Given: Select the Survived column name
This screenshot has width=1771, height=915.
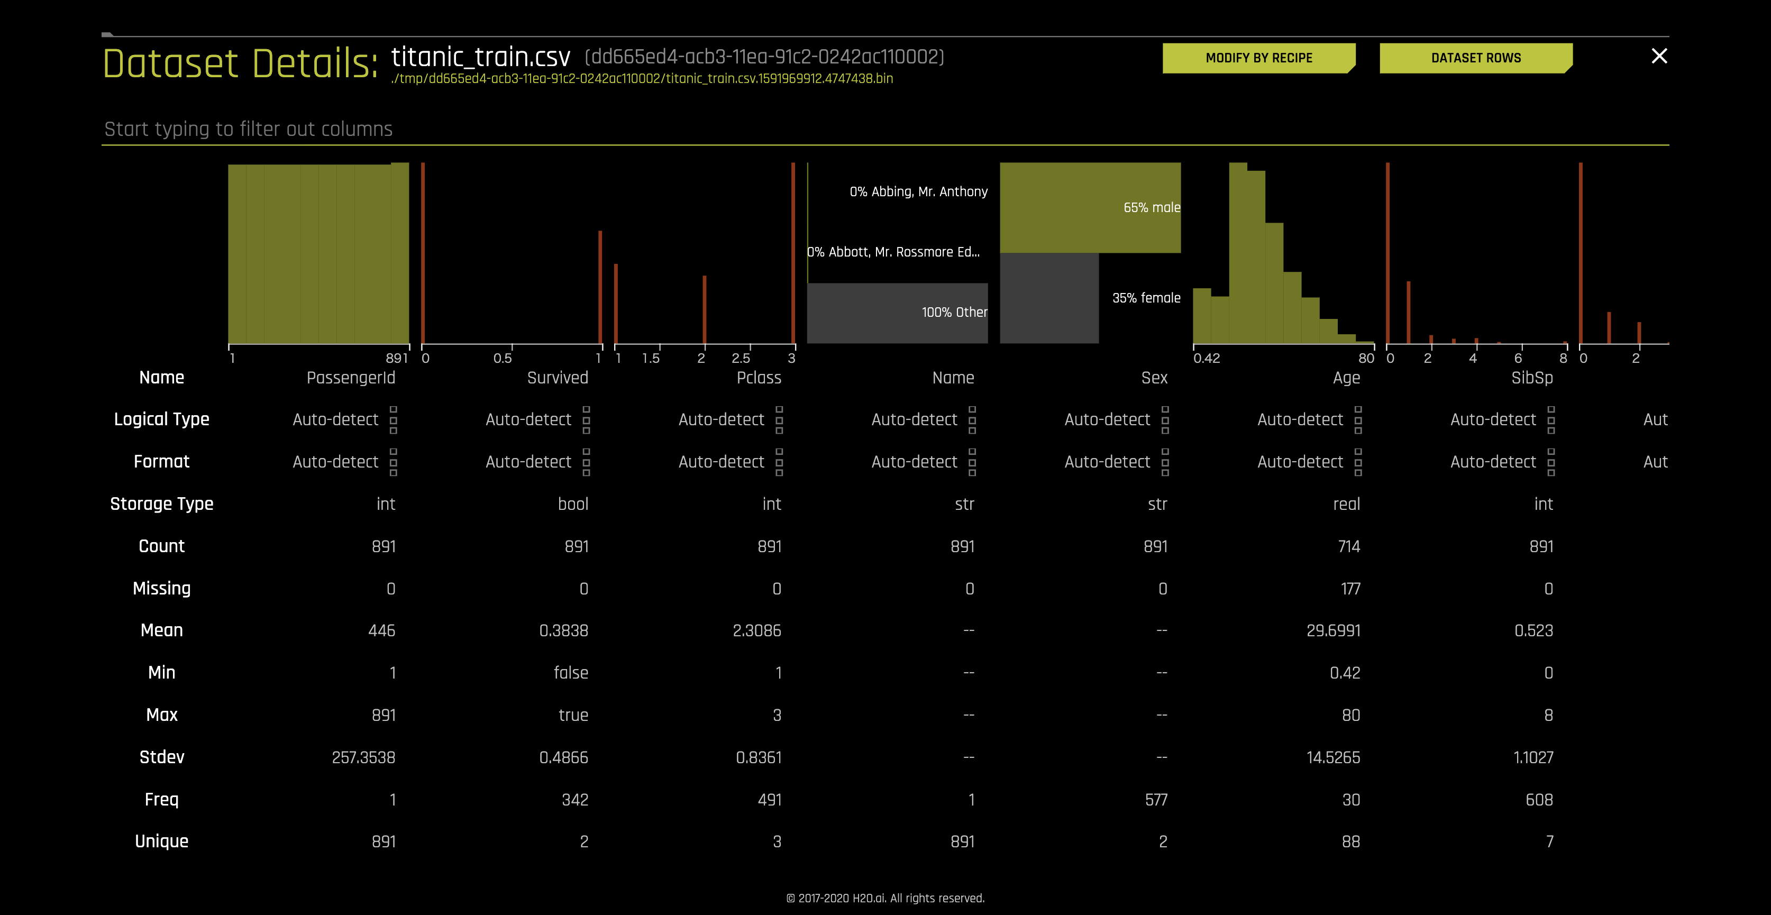Looking at the screenshot, I should pos(558,378).
